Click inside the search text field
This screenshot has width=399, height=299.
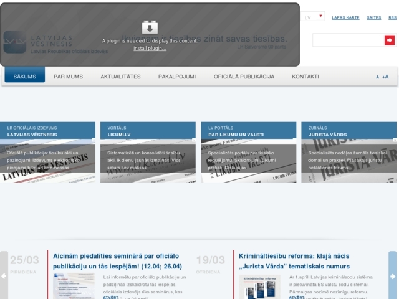[347, 40]
